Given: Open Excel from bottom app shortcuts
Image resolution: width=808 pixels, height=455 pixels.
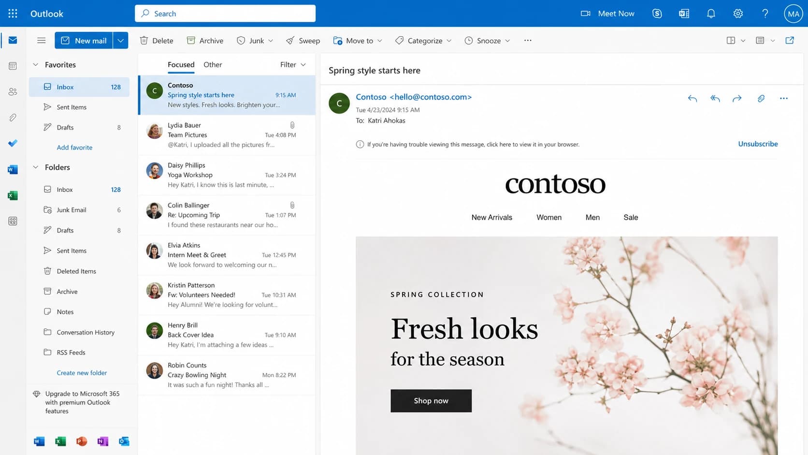Looking at the screenshot, I should click(60, 441).
